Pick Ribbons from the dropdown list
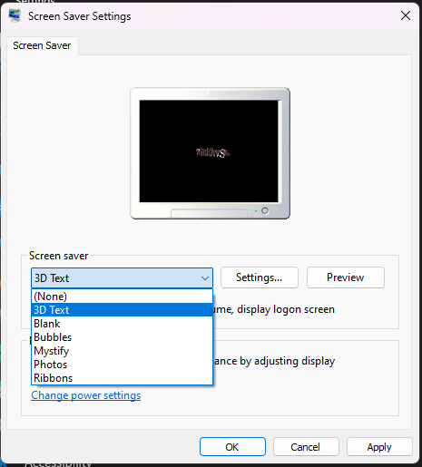 tap(122, 378)
